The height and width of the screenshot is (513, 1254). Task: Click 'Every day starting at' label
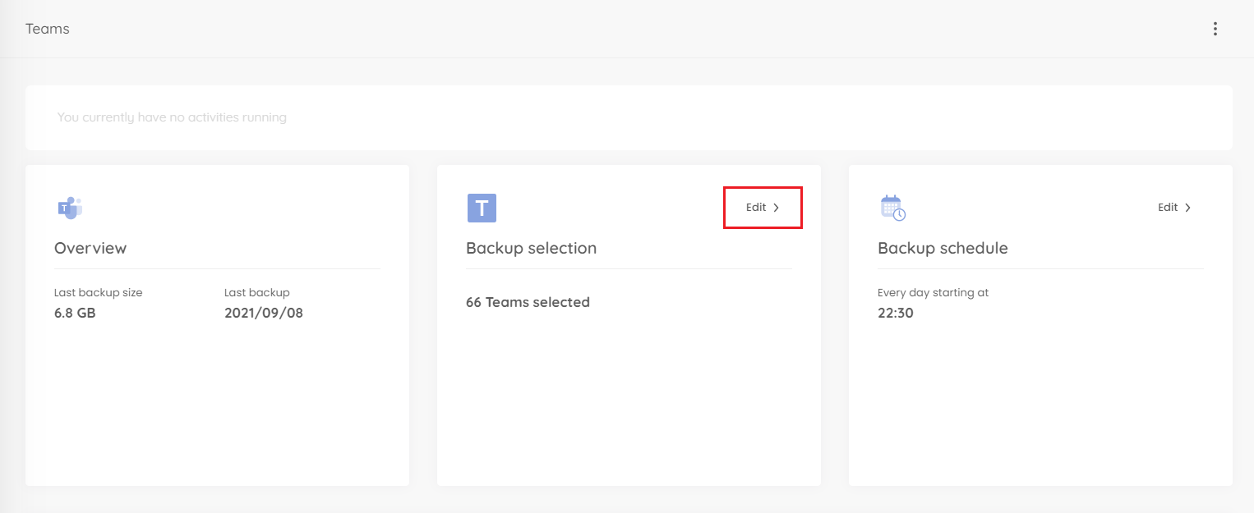(x=933, y=292)
